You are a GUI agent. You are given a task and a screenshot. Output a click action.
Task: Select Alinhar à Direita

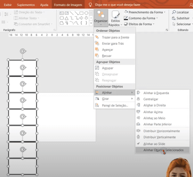[162, 105]
